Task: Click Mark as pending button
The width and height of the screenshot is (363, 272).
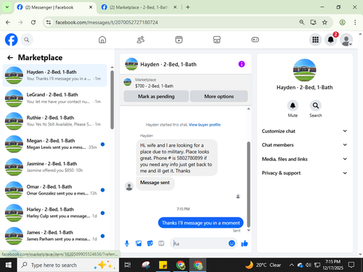Action: (x=156, y=96)
